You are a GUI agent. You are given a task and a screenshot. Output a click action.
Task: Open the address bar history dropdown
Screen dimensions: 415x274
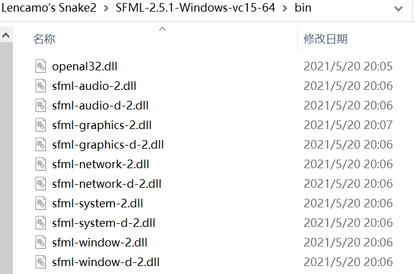tap(397, 10)
